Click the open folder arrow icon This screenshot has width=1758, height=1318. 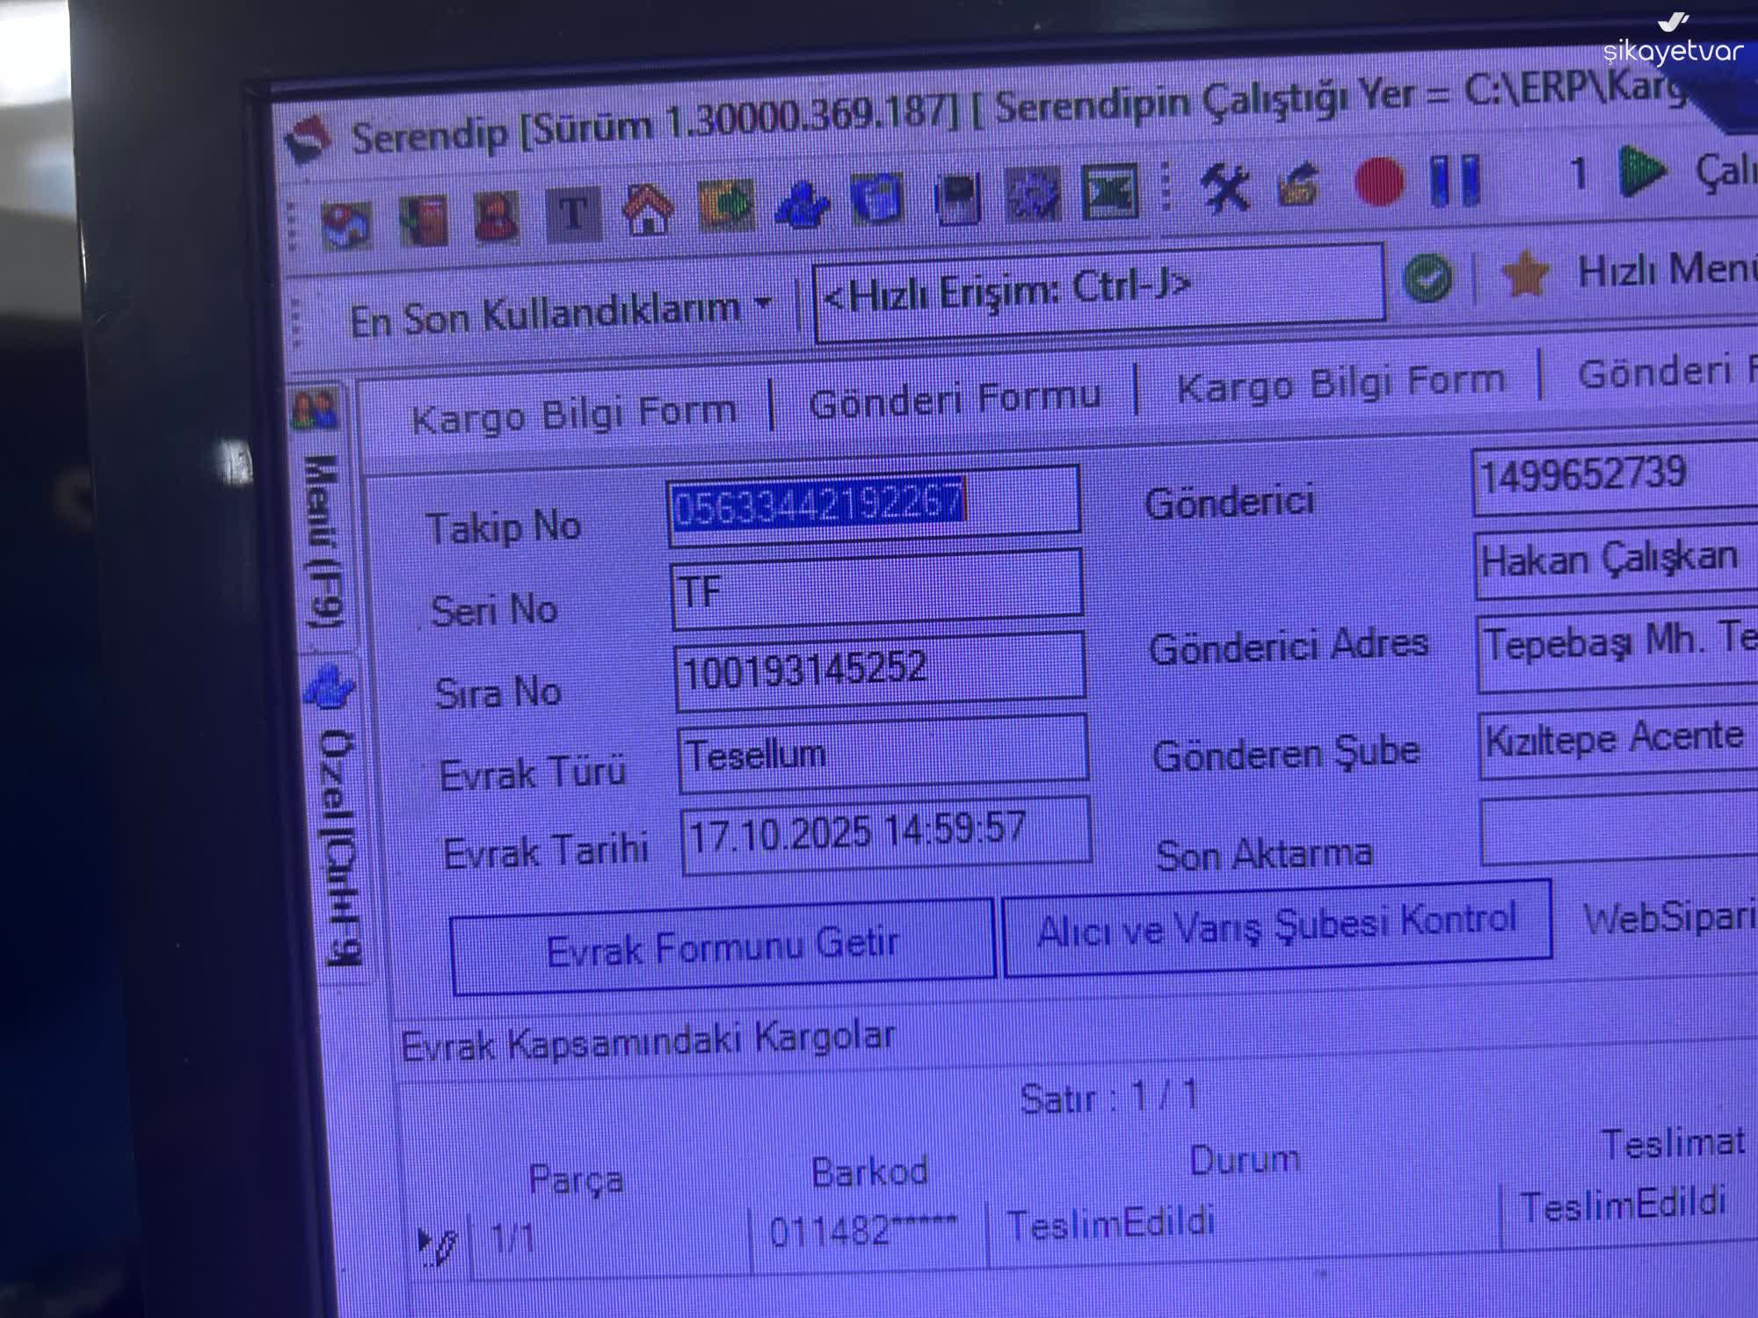point(1300,185)
